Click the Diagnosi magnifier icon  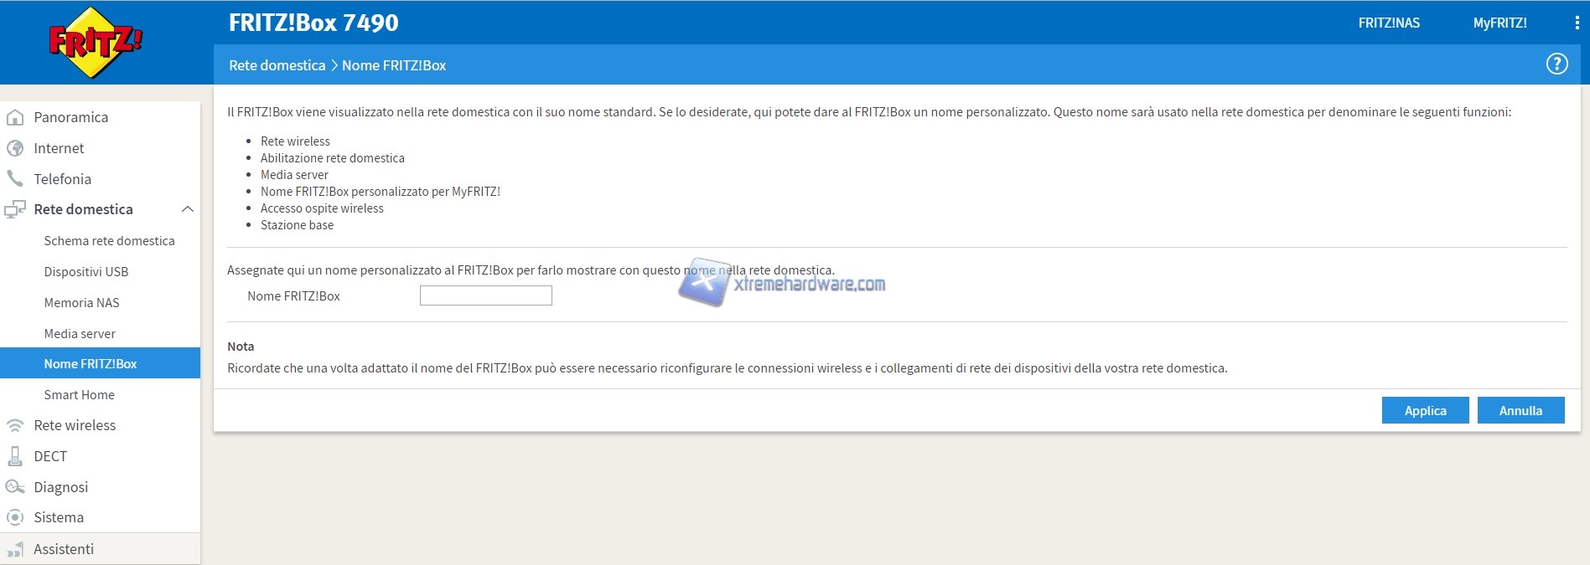15,487
